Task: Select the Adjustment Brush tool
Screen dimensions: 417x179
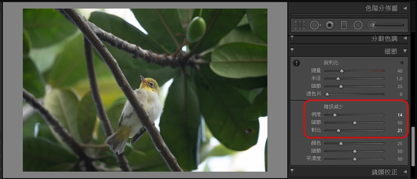Action: tap(372, 25)
